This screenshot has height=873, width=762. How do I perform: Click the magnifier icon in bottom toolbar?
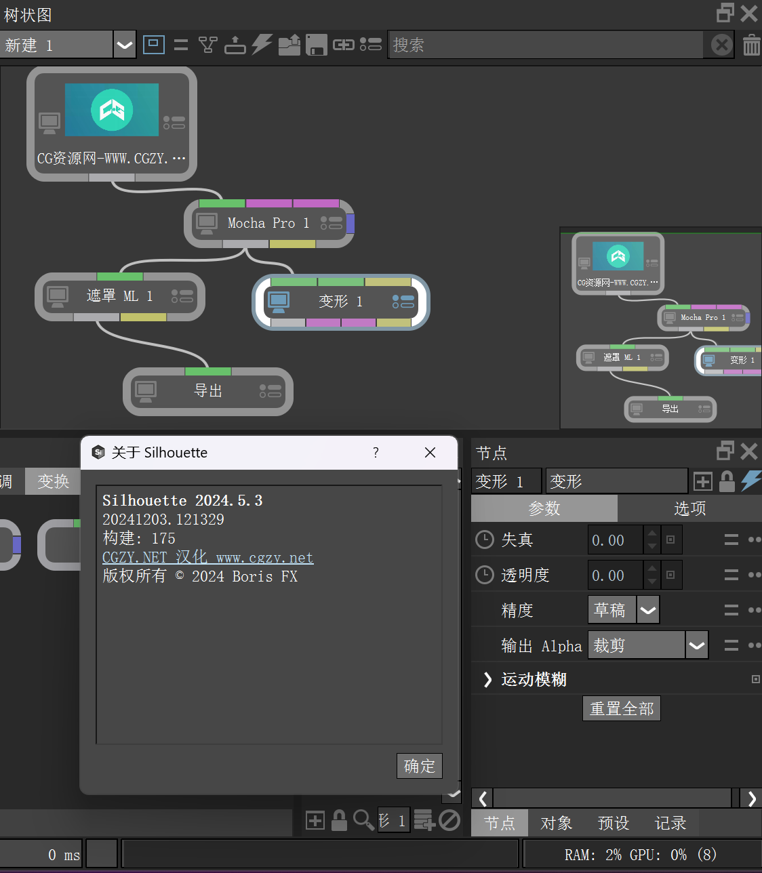click(363, 820)
